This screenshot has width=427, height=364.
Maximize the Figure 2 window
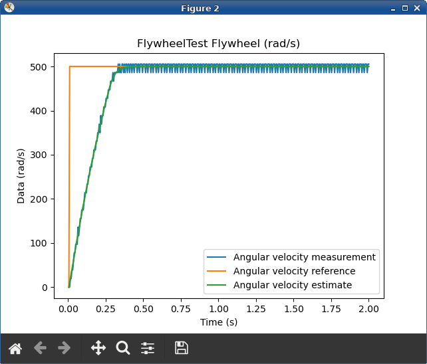point(405,8)
